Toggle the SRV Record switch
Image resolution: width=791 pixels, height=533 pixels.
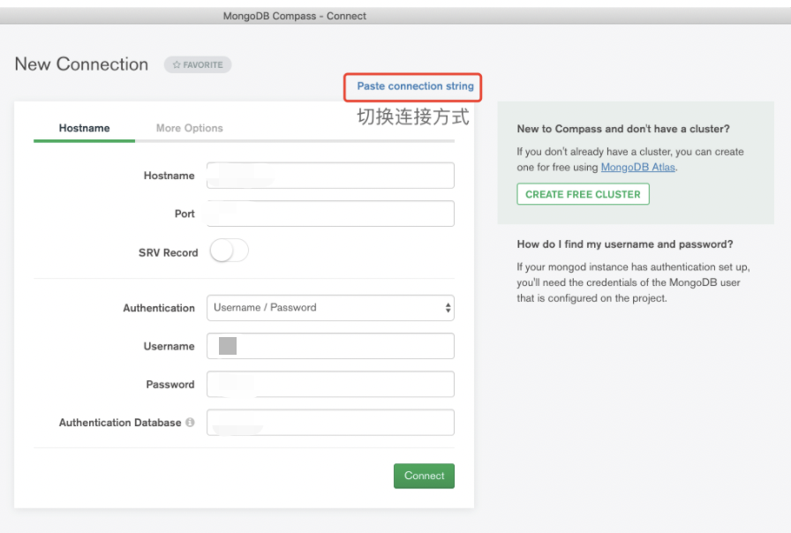(x=229, y=251)
